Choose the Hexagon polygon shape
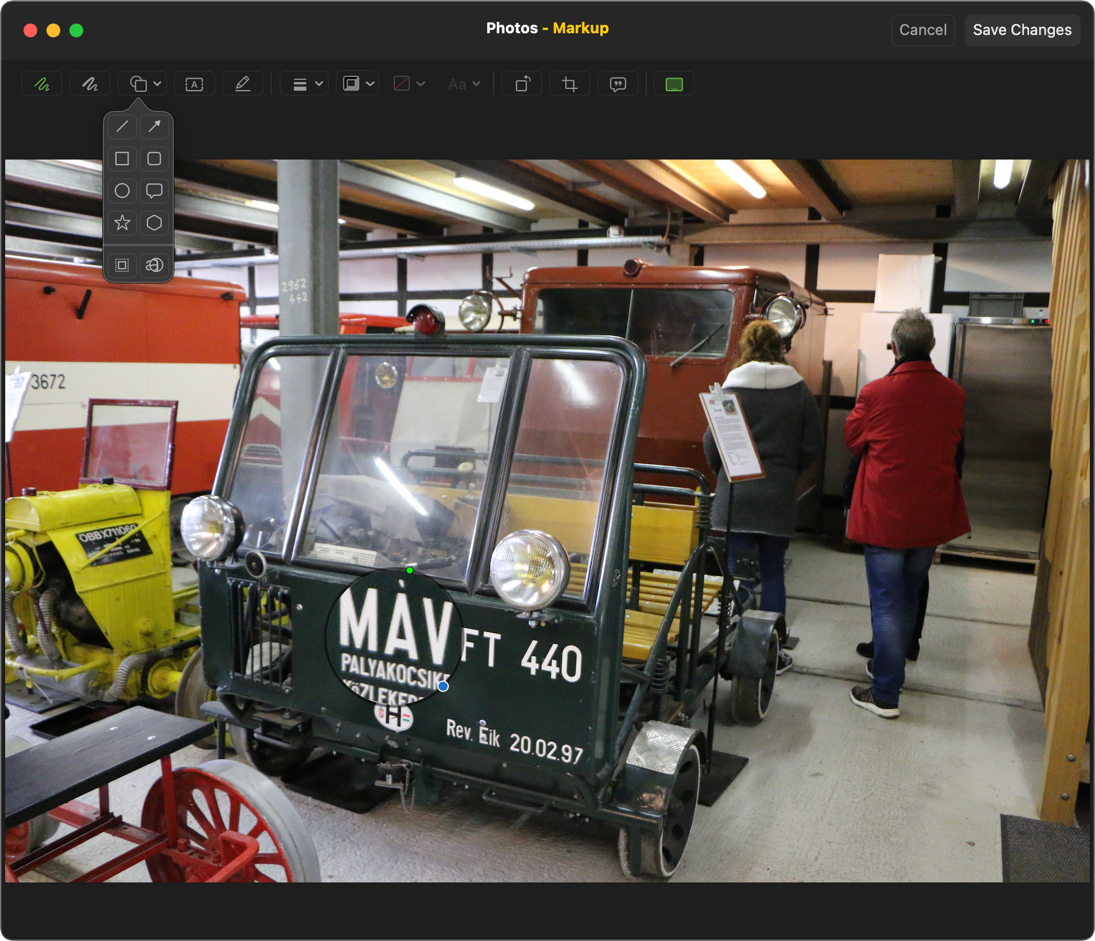Image resolution: width=1095 pixels, height=941 pixels. [154, 223]
